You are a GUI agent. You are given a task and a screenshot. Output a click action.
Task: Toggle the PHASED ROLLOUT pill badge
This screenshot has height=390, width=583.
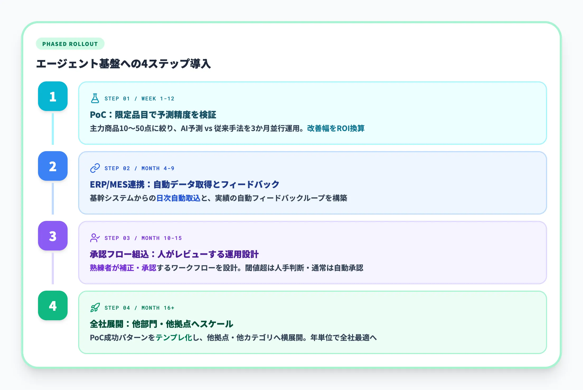(x=70, y=44)
